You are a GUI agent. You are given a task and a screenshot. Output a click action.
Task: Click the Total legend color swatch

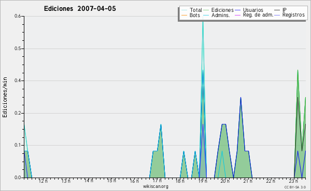coord(184,10)
